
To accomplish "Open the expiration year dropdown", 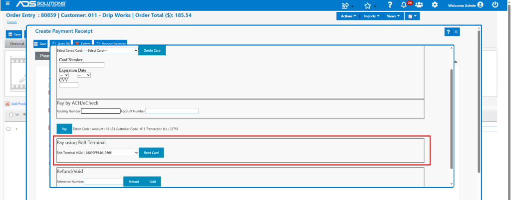I will (x=84, y=75).
